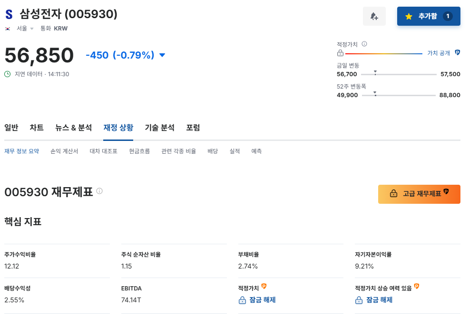The image size is (469, 319).
Task: Click the fair value gradient bar
Action: click(384, 54)
